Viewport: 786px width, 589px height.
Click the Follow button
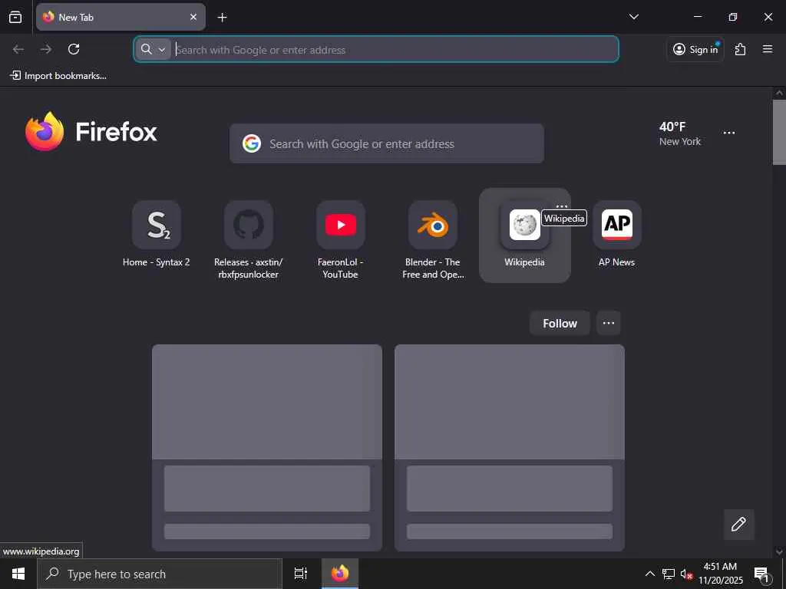coord(560,323)
